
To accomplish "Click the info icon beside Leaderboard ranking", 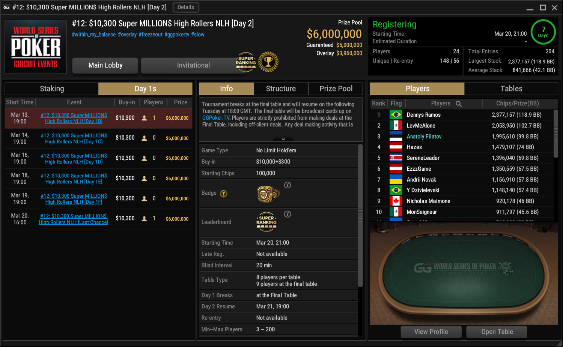I will pyautogui.click(x=288, y=214).
